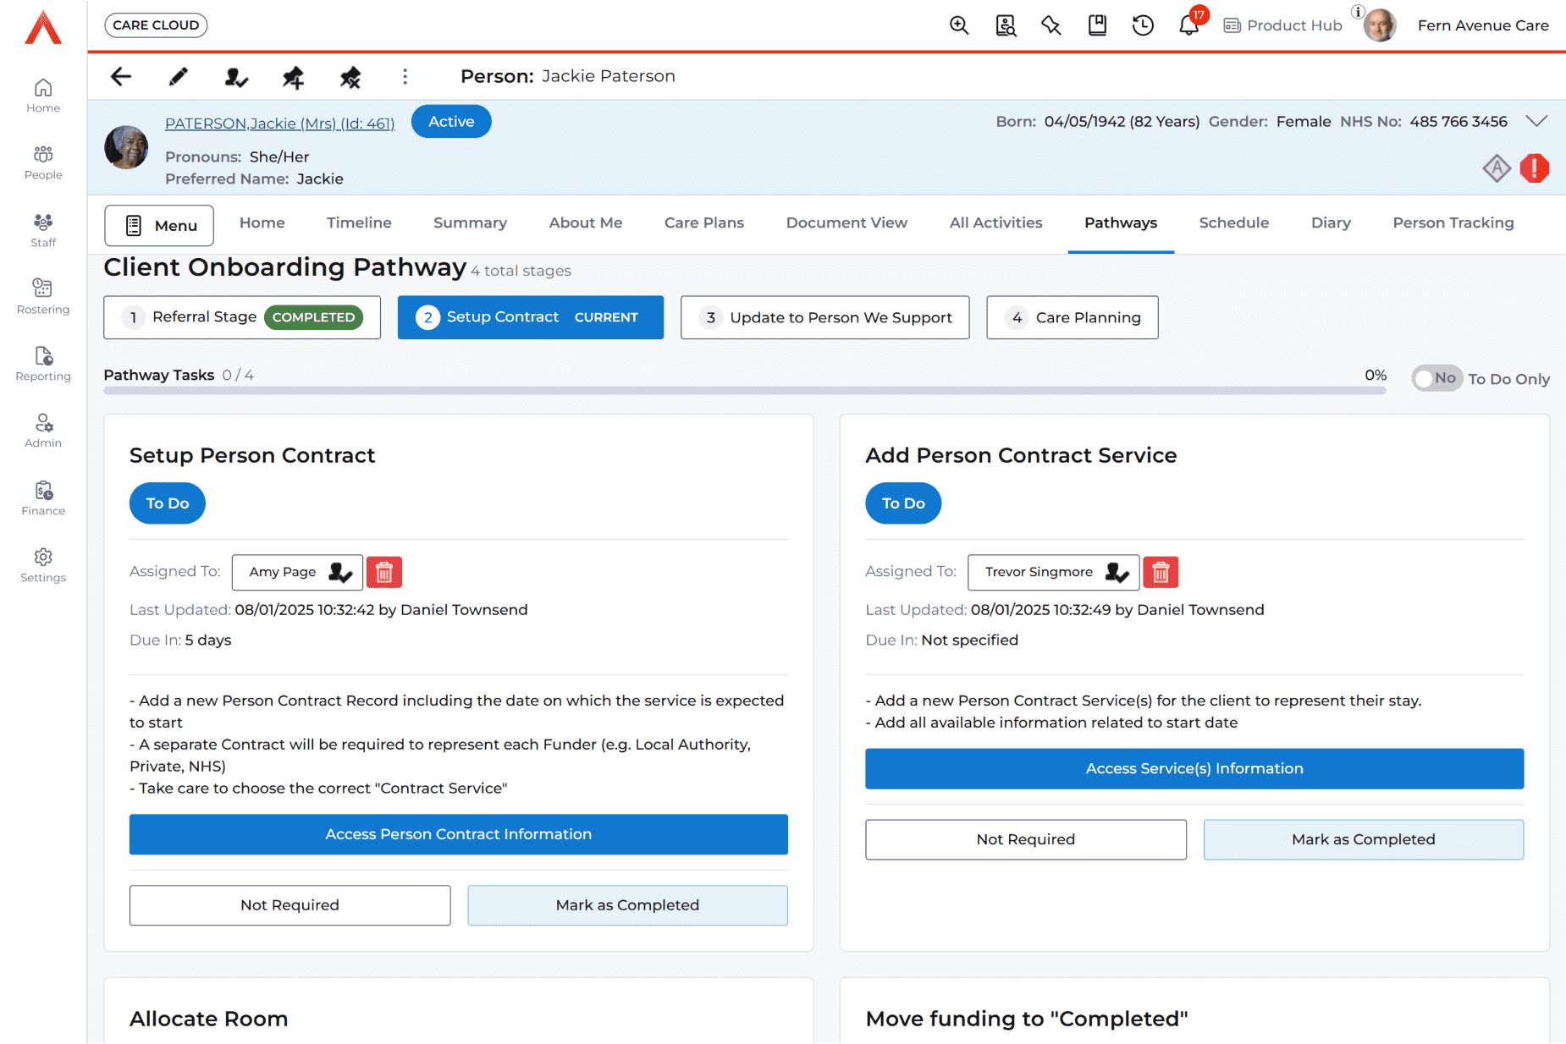The width and height of the screenshot is (1566, 1044).
Task: Click Jackie Paterson's profile photo
Action: (x=126, y=147)
